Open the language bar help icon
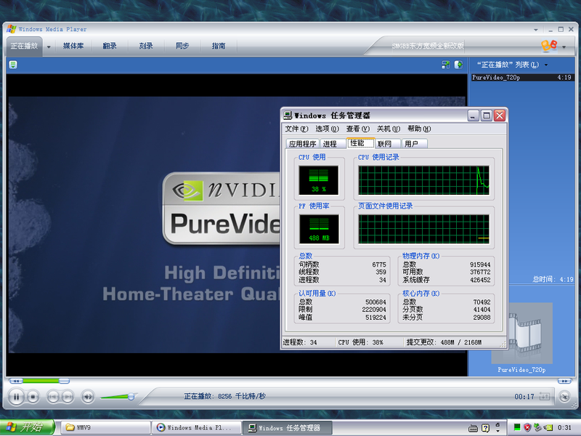 coord(485,428)
